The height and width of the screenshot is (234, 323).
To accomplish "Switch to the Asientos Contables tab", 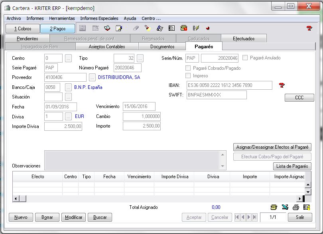I will click(x=107, y=47).
